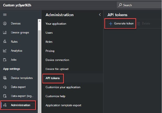Select the Administration icon in sidebar
The height and width of the screenshot is (113, 162).
coord(5,105)
